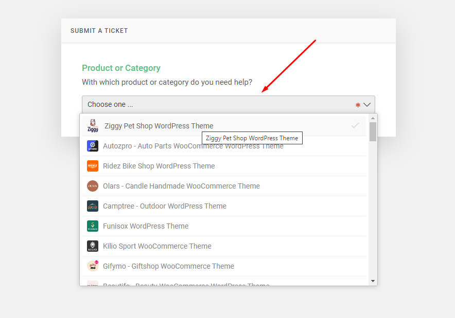The width and height of the screenshot is (455, 318).
Task: Pick Olars - Candle Handmade WooCommerce Theme
Action: [x=181, y=186]
